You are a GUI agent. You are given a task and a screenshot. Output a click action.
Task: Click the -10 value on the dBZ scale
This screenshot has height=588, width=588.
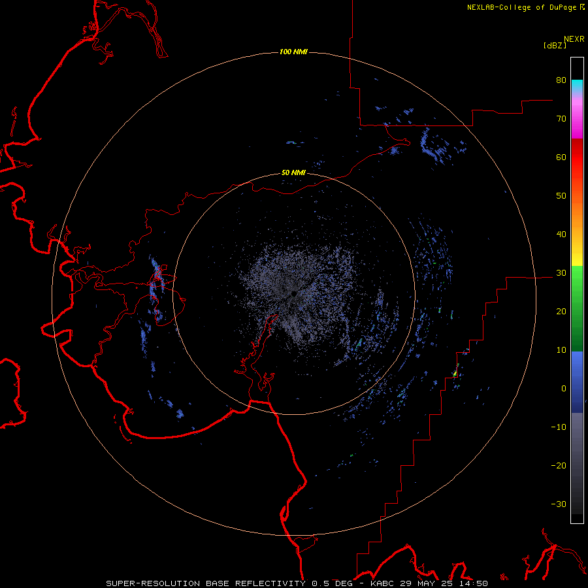pos(559,427)
